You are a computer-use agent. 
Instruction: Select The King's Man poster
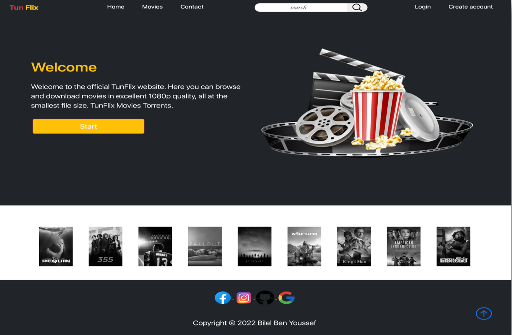click(354, 246)
